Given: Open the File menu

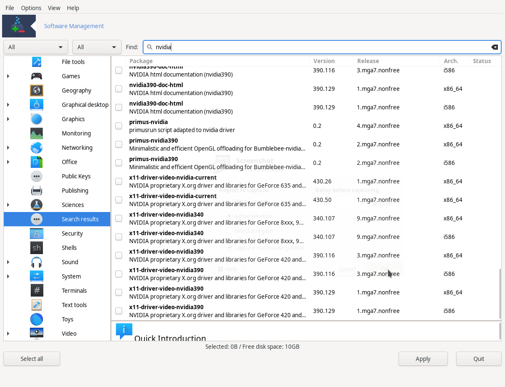Looking at the screenshot, I should tap(10, 8).
